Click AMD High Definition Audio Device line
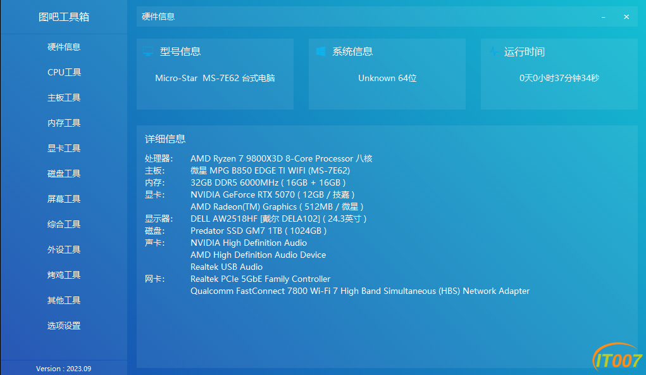646x375 pixels. click(258, 255)
